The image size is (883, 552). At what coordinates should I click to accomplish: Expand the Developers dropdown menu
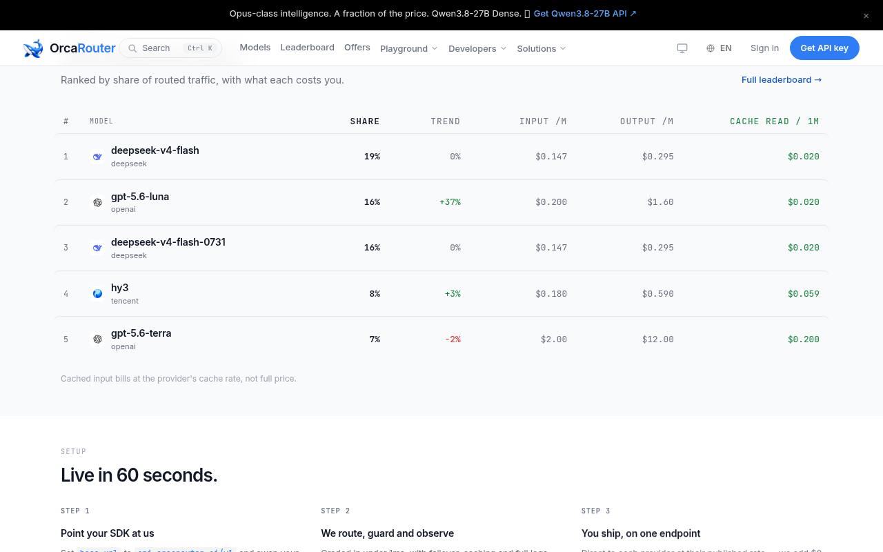tap(477, 48)
